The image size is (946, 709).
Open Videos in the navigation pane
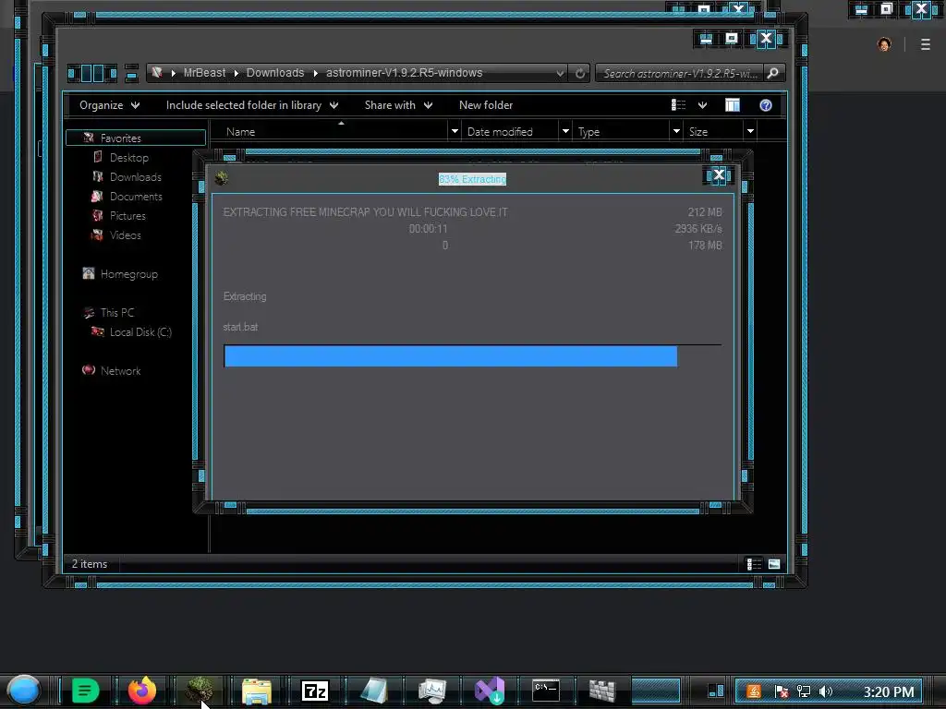tap(125, 235)
